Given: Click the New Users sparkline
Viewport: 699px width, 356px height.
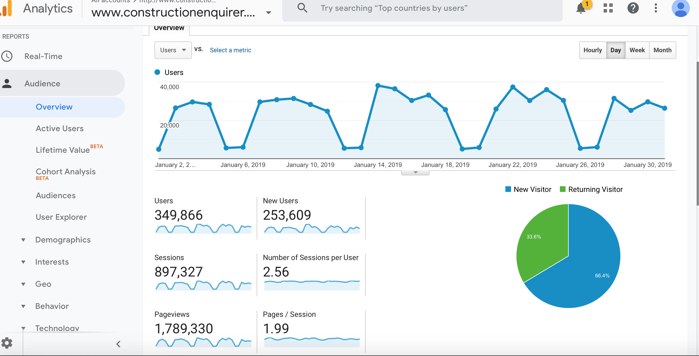Looking at the screenshot, I should tap(312, 229).
